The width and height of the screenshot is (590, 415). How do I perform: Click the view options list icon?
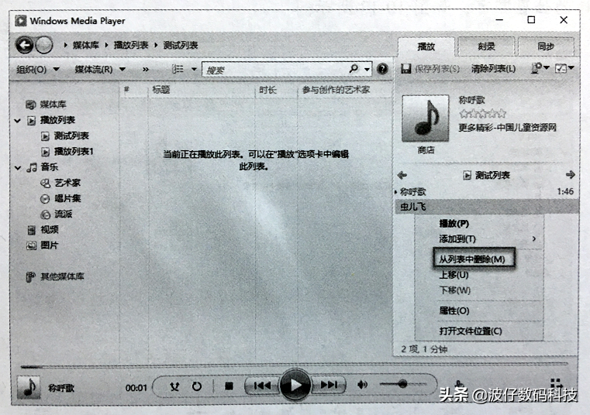(x=178, y=69)
